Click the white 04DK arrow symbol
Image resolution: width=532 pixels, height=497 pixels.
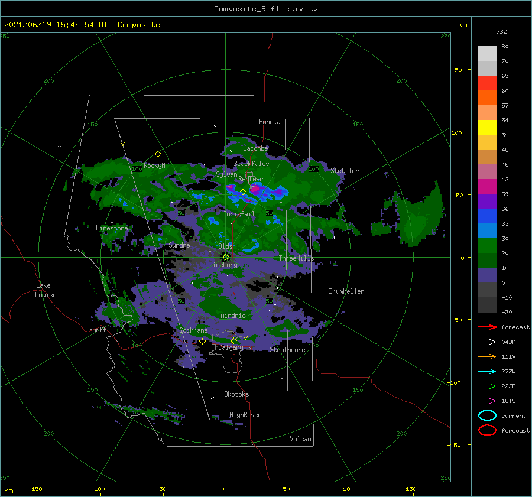coord(487,342)
